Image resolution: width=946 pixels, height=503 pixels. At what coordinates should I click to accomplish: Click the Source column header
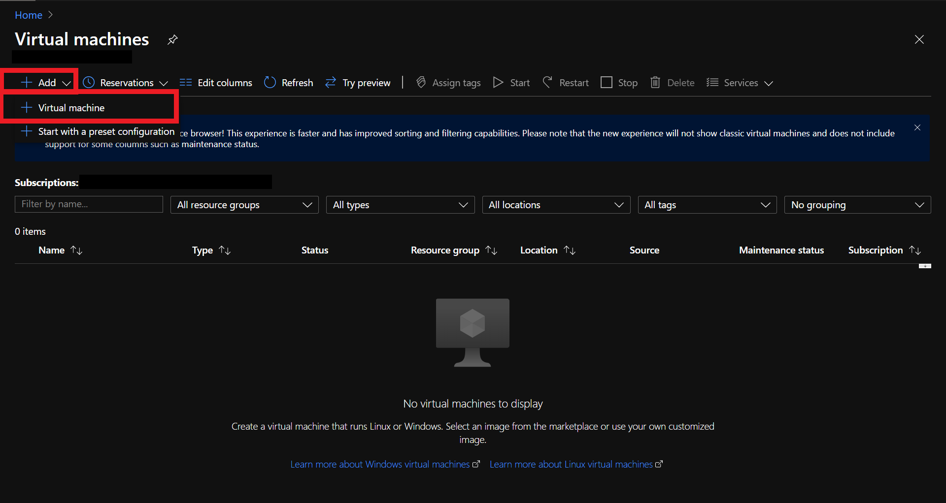[644, 250]
